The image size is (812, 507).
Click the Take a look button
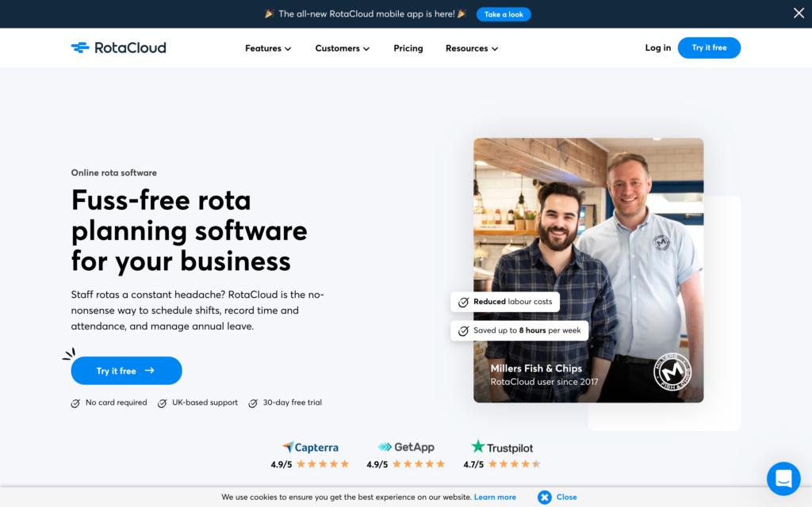pyautogui.click(x=504, y=14)
